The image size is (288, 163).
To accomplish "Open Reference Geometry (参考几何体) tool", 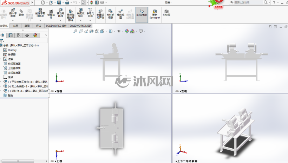I will pyautogui.click(x=90, y=13).
